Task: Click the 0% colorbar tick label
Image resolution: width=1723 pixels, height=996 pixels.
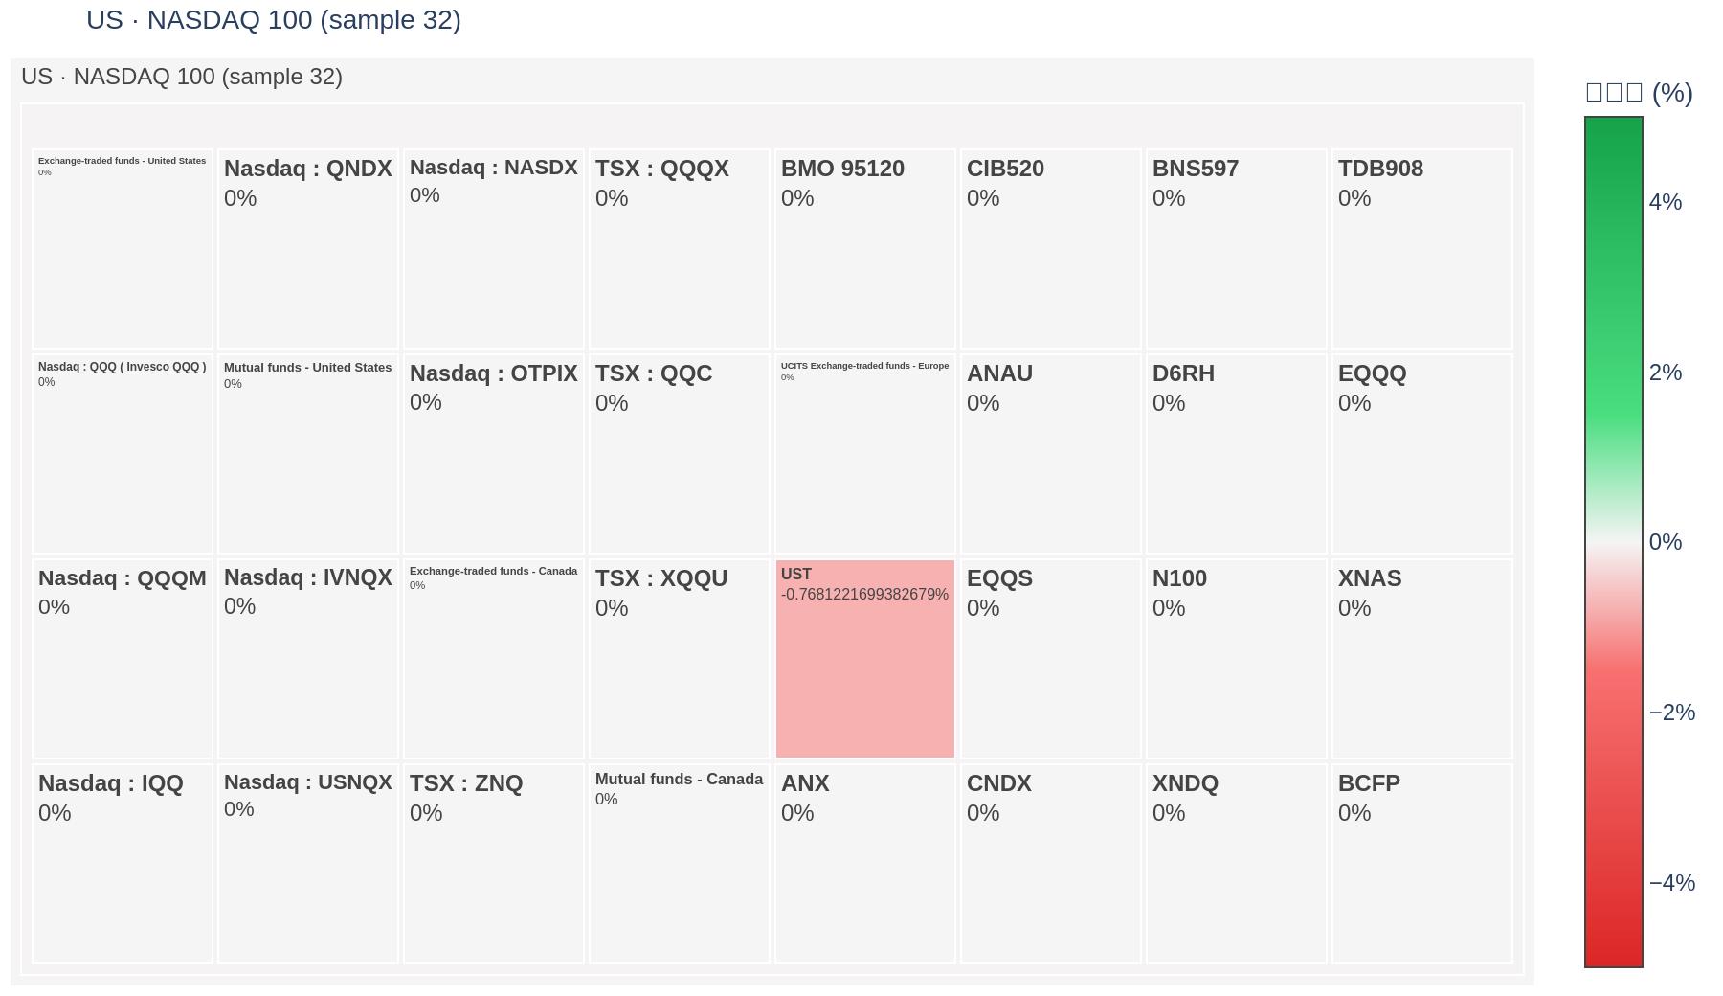Action: pyautogui.click(x=1666, y=542)
